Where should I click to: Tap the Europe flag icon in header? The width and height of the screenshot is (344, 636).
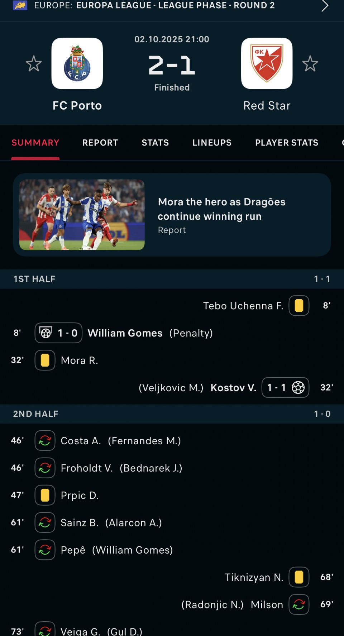tap(20, 5)
